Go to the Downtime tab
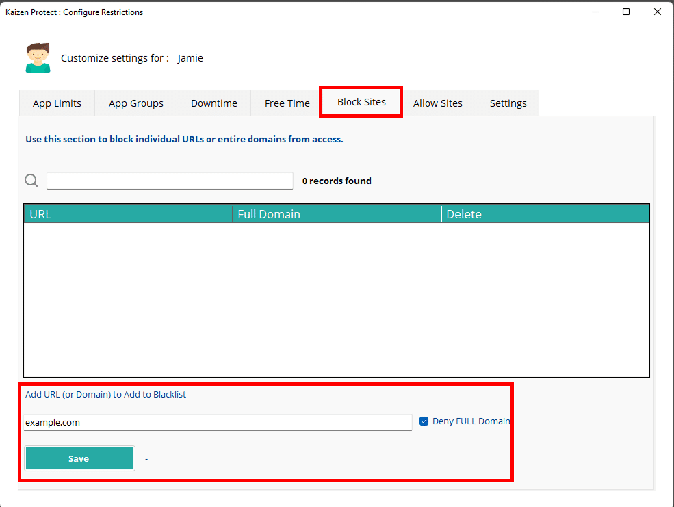Image resolution: width=674 pixels, height=507 pixels. coord(213,103)
